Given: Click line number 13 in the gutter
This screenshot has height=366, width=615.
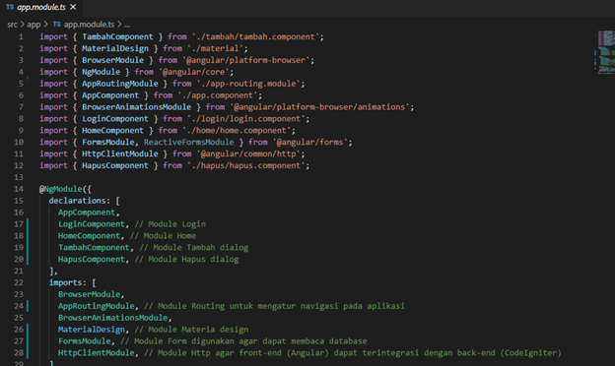Looking at the screenshot, I should tap(19, 177).
